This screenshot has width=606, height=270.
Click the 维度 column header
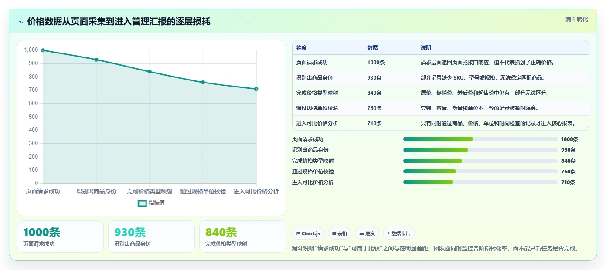click(301, 48)
